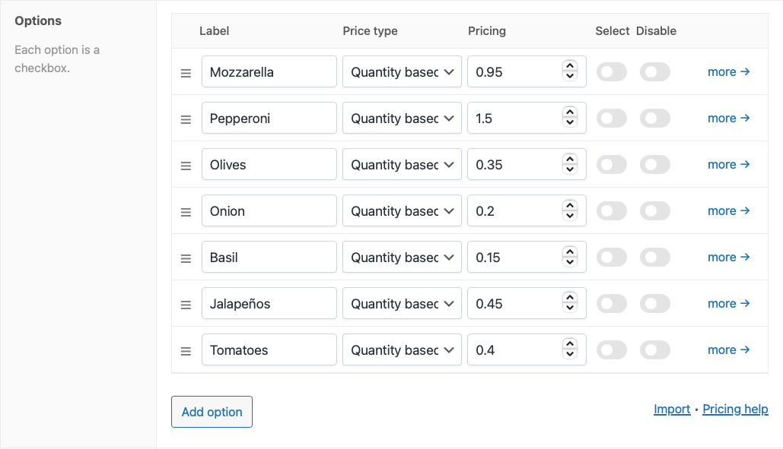Open the Pricing help link
The width and height of the screenshot is (783, 449).
click(735, 409)
